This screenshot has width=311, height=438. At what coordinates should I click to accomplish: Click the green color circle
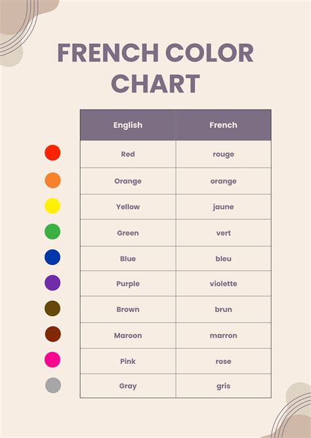(52, 231)
